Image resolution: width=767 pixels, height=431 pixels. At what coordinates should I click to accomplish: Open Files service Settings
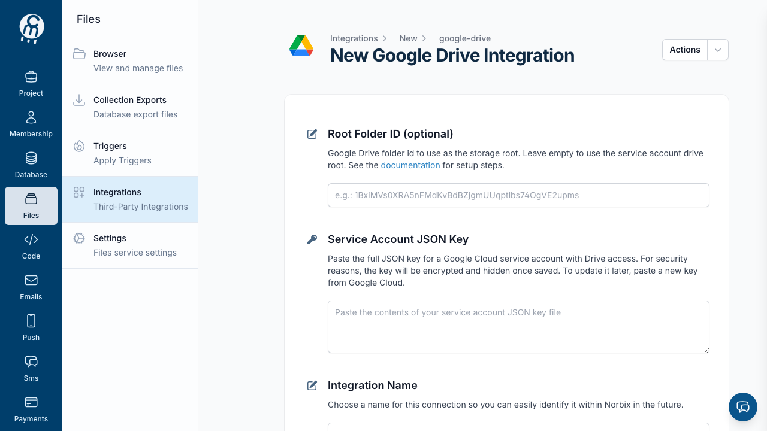(x=130, y=245)
